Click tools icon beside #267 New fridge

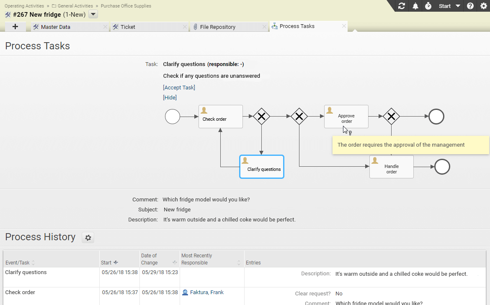tap(8, 15)
